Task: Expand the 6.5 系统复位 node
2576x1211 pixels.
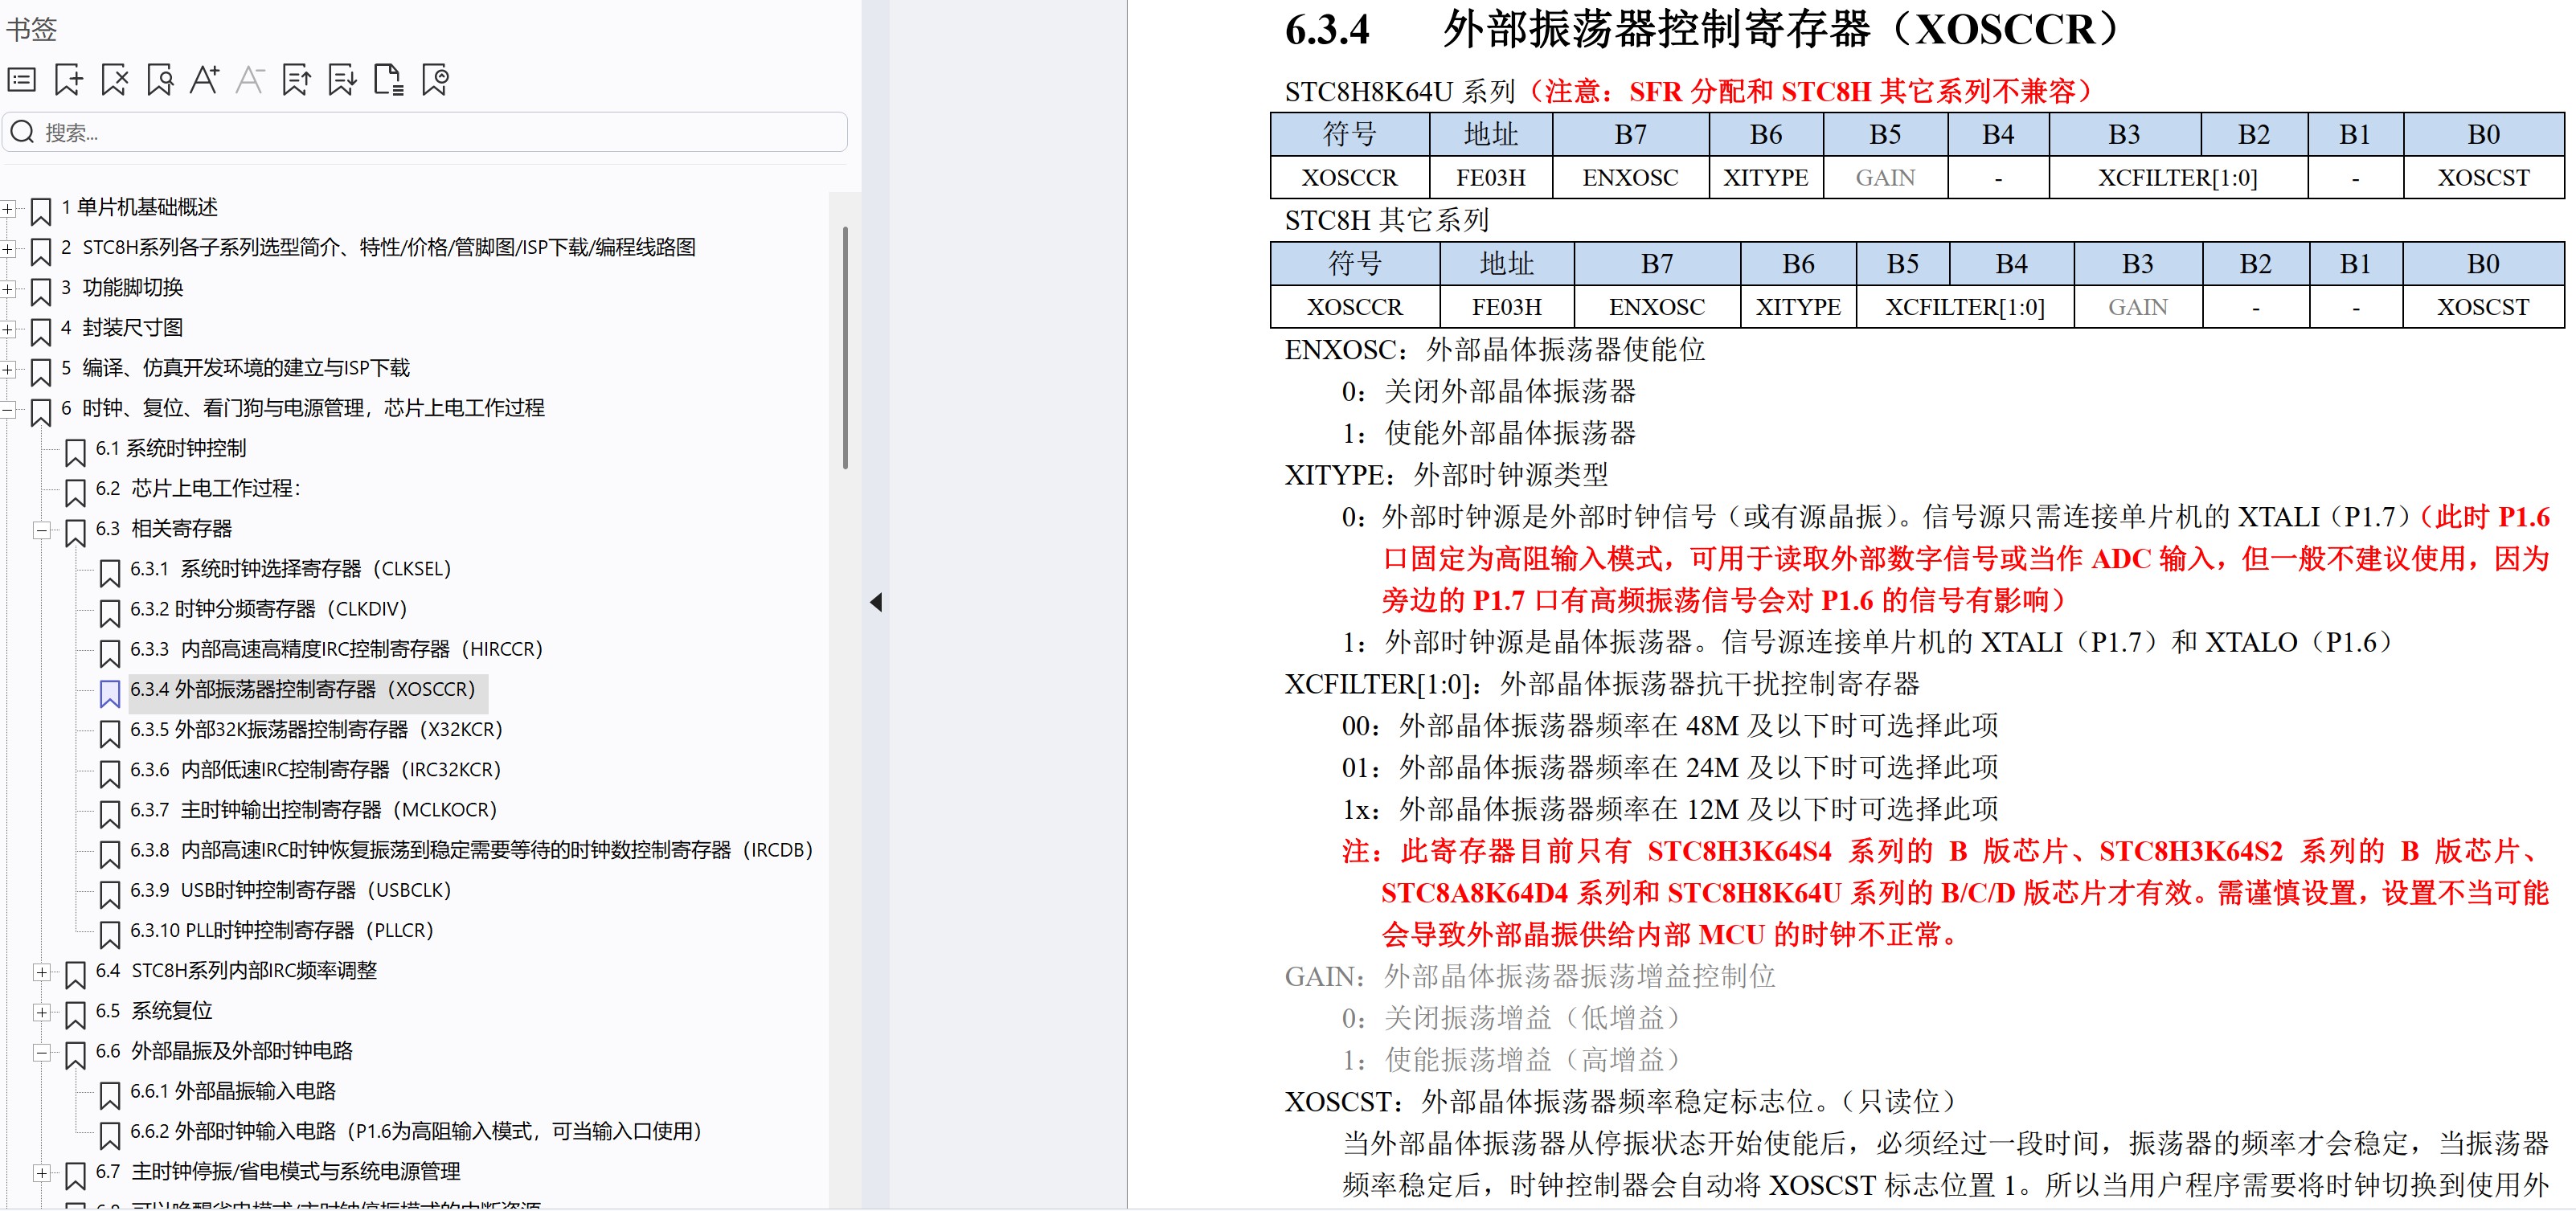Action: tap(42, 1012)
